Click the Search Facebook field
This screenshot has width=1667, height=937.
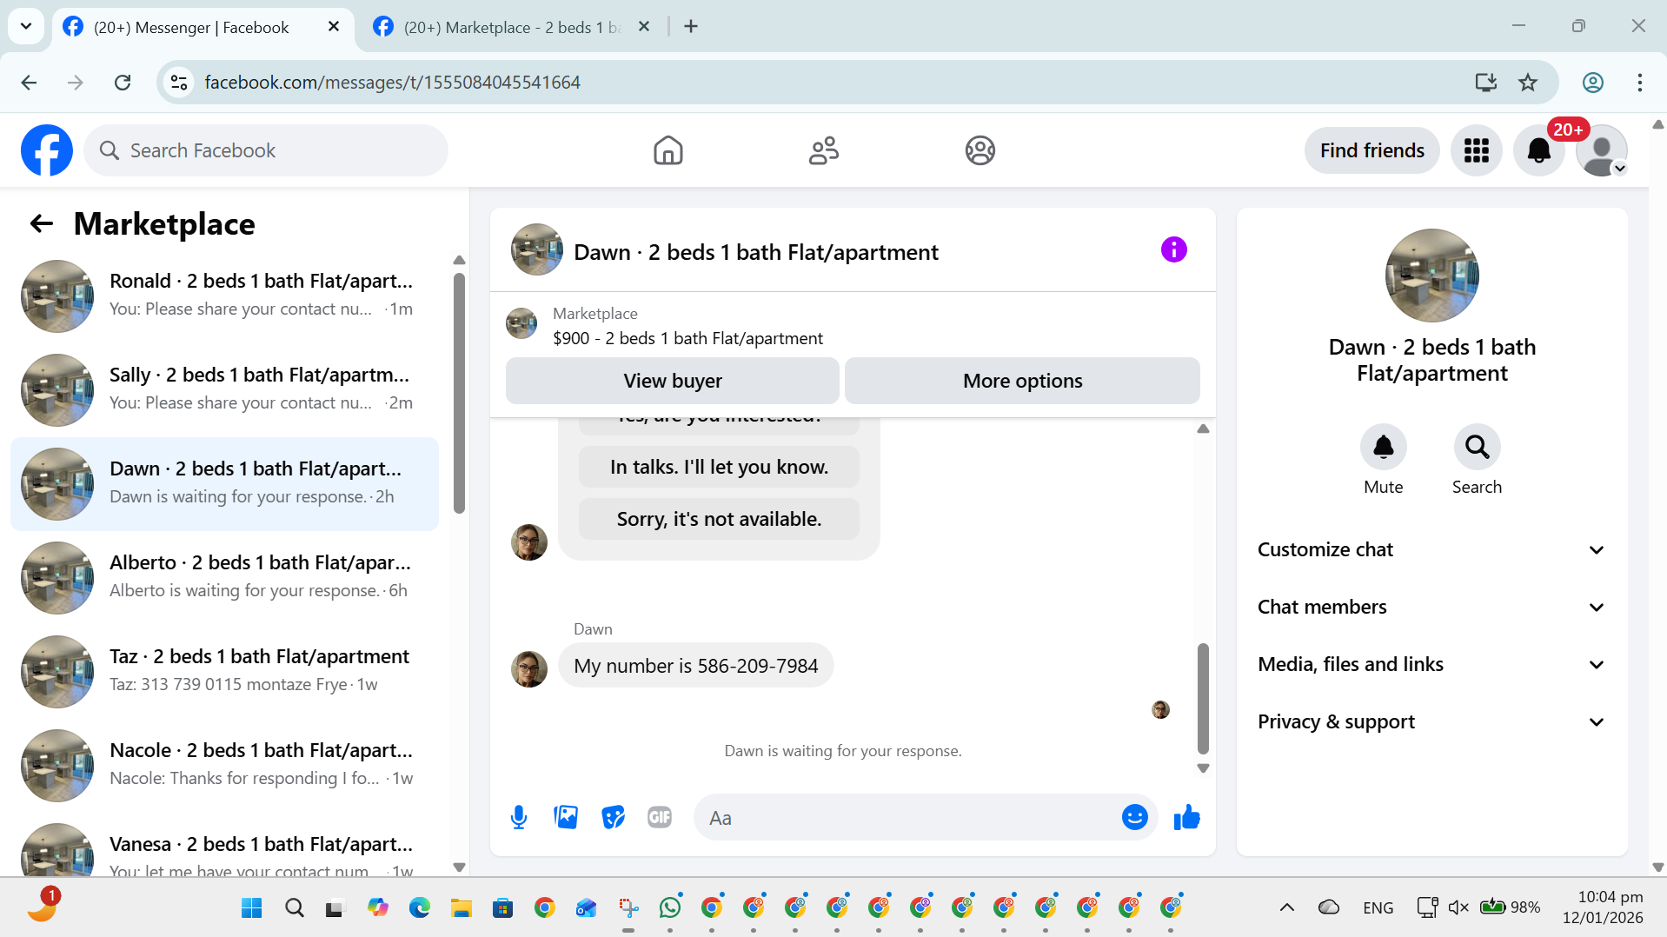tap(266, 150)
